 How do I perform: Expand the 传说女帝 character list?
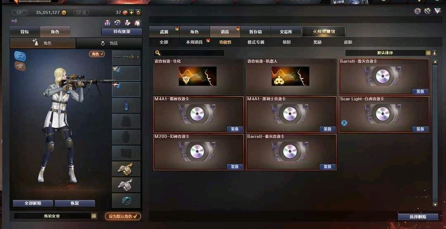coord(94,216)
